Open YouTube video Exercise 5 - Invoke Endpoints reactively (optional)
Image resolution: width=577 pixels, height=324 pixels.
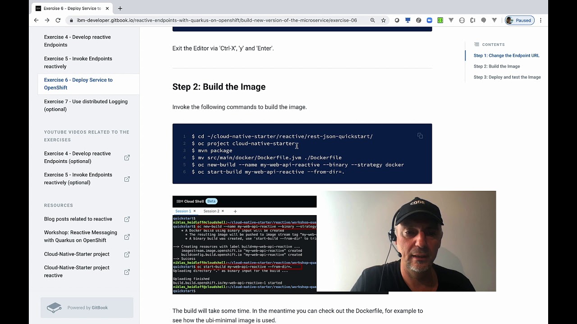pos(78,179)
